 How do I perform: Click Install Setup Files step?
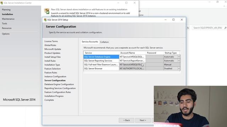[x=52, y=57]
